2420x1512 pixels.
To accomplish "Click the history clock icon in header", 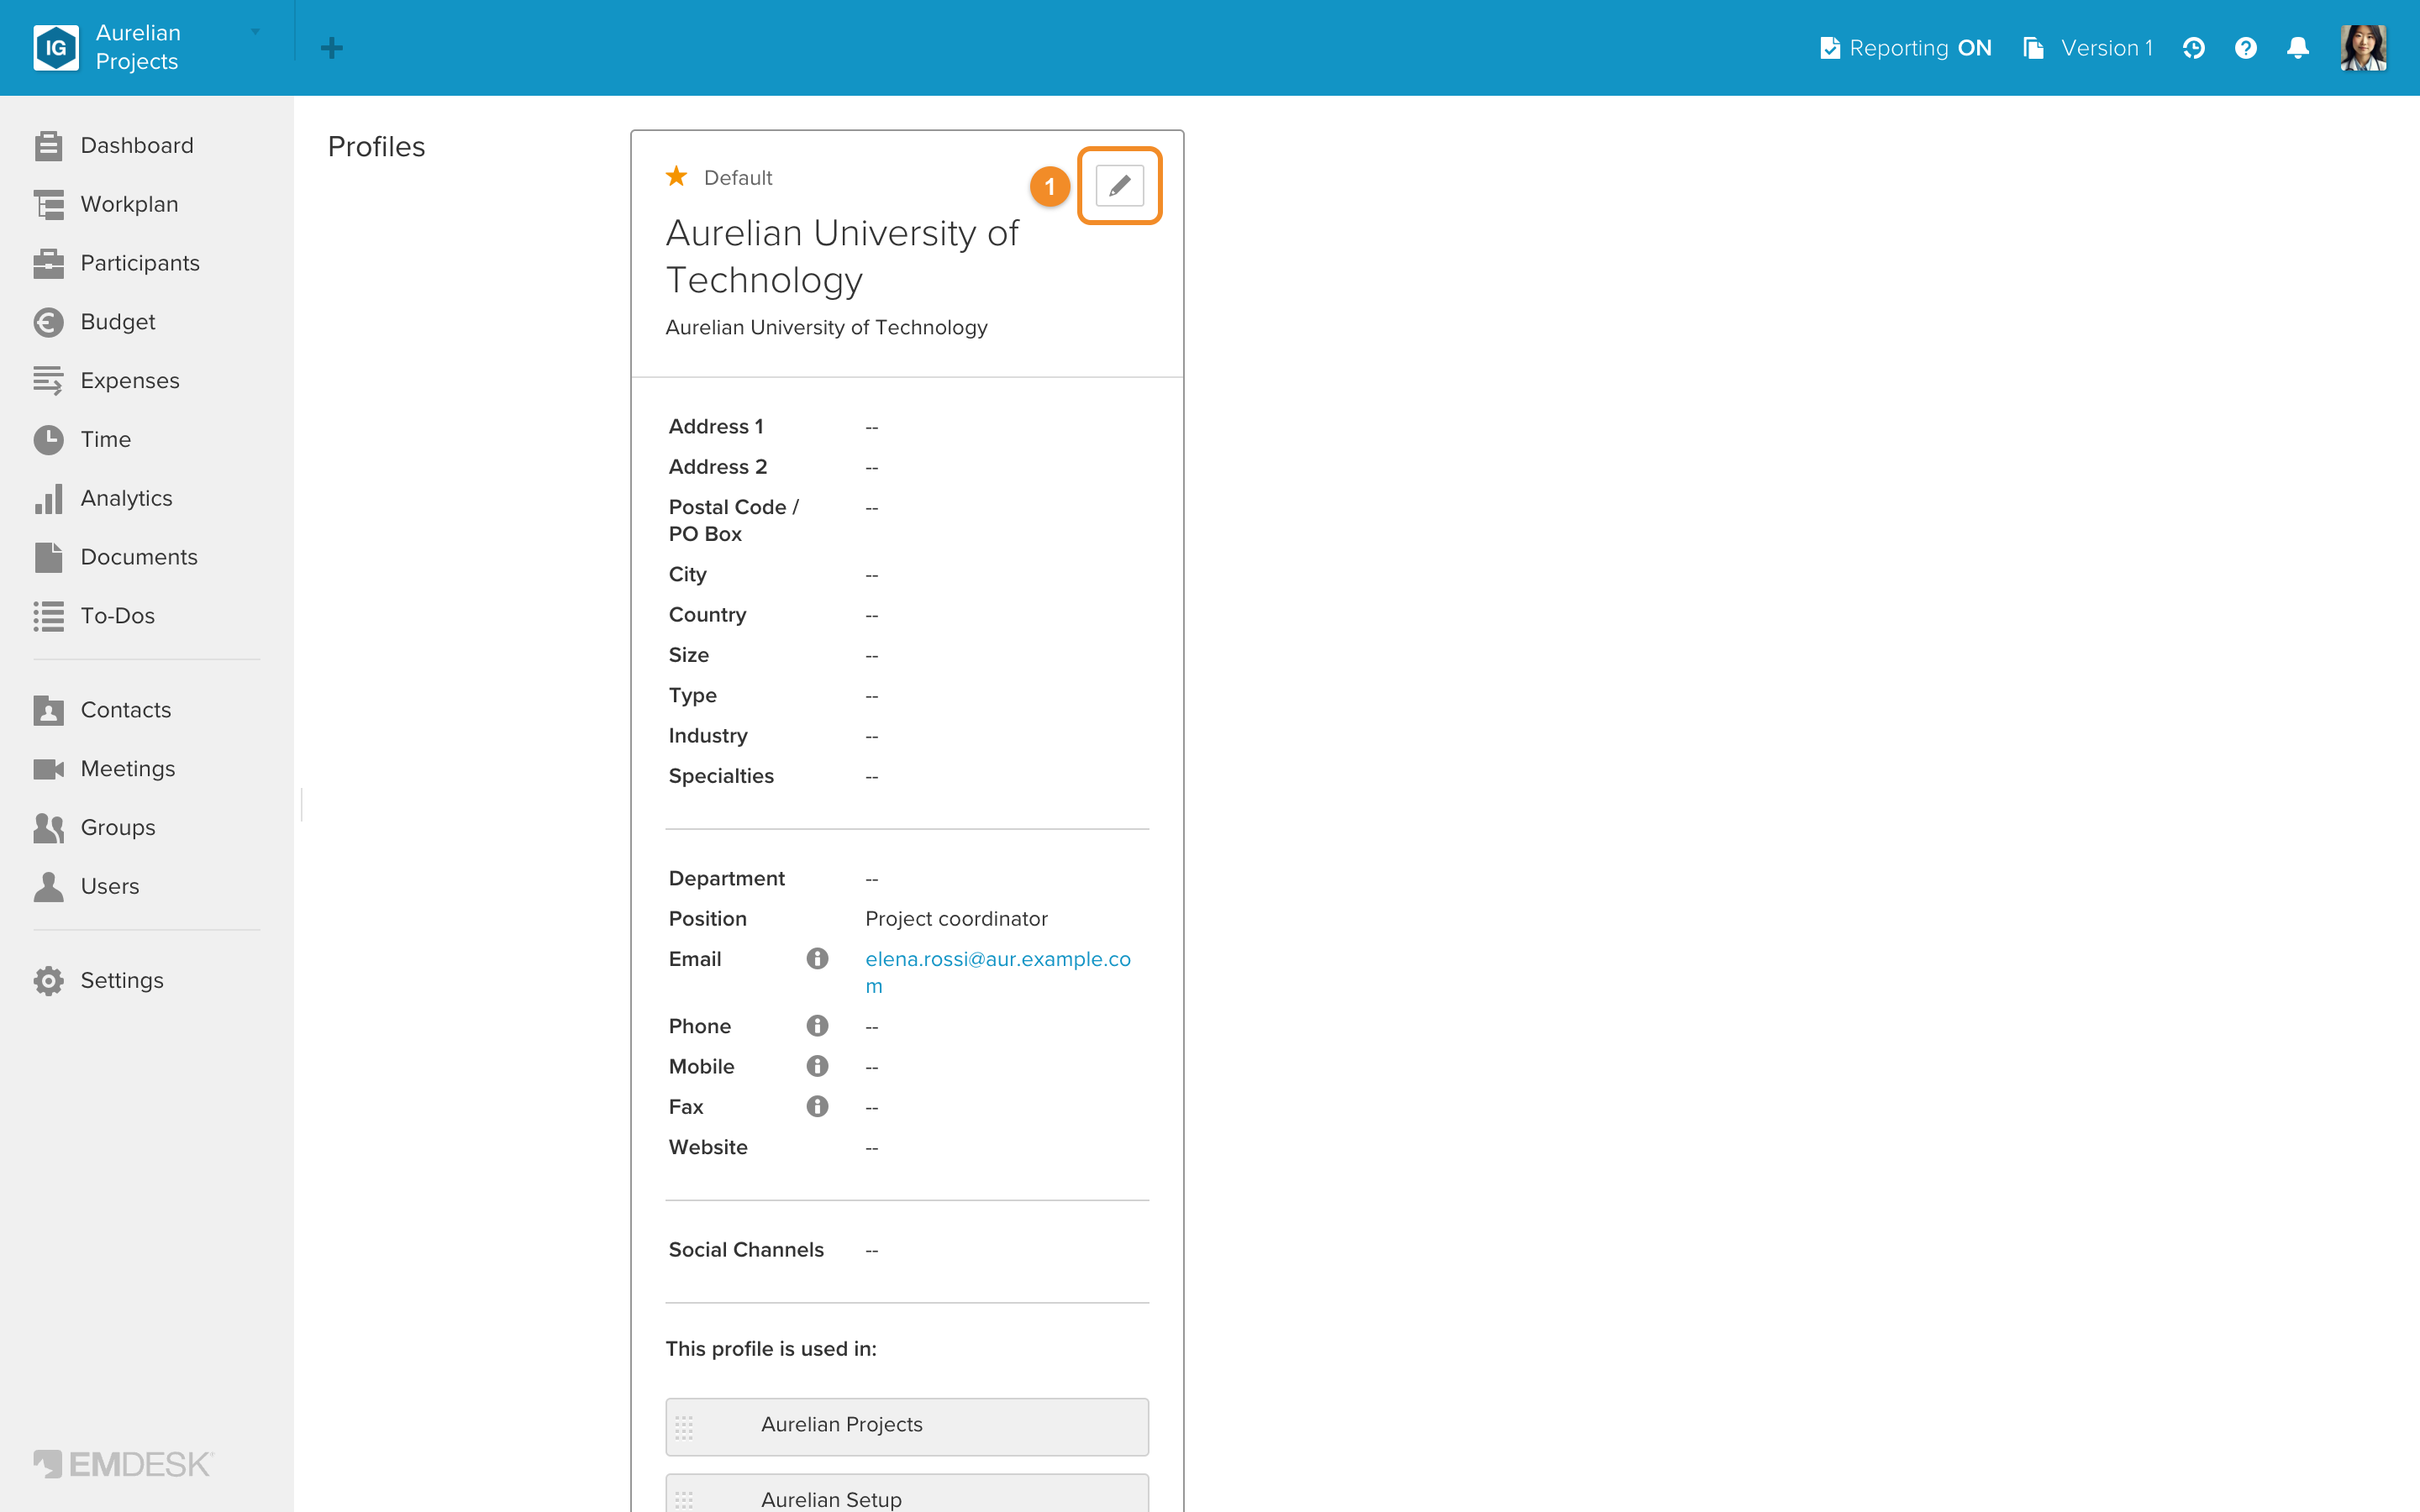I will click(x=2193, y=48).
